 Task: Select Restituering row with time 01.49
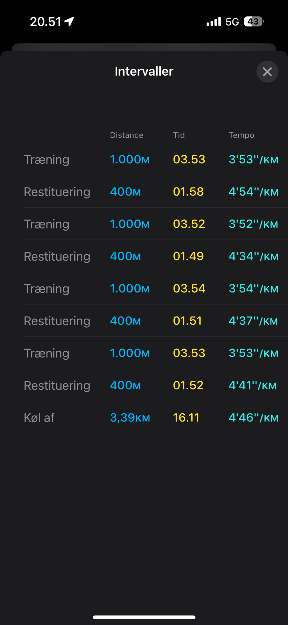click(156, 256)
